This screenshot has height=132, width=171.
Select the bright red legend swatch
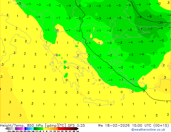59,128
